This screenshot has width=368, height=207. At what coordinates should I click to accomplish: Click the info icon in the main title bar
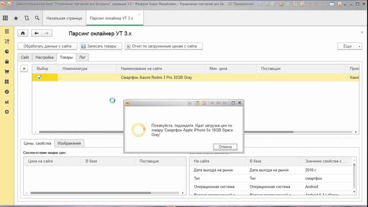339,4
